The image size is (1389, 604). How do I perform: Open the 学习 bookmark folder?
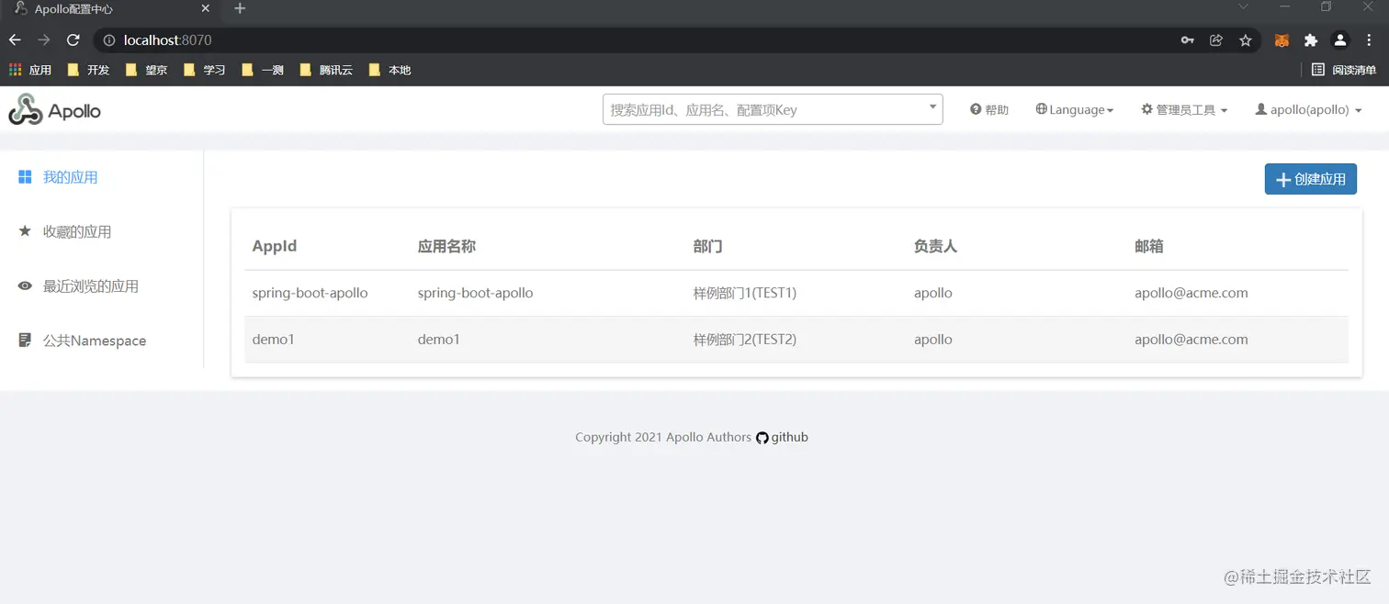tap(204, 70)
